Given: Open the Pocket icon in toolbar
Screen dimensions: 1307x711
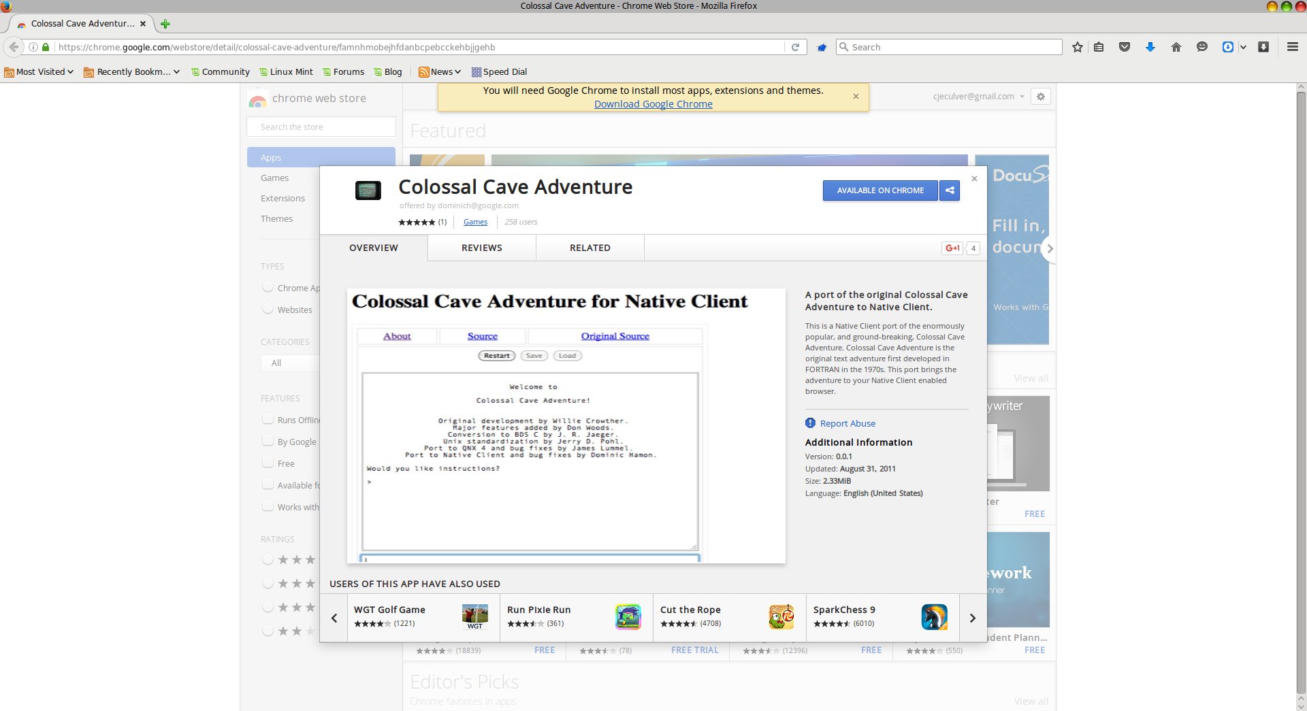Looking at the screenshot, I should 1125,47.
